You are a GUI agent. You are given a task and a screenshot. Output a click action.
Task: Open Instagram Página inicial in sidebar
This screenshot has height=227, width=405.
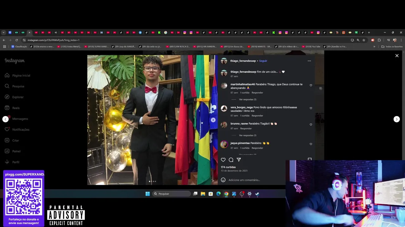point(17,75)
